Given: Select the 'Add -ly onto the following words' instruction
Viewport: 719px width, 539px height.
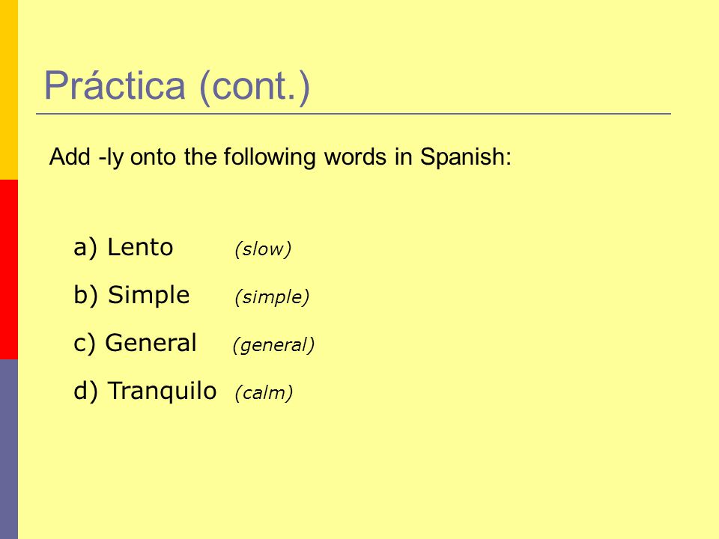Looking at the screenshot, I should [x=280, y=157].
